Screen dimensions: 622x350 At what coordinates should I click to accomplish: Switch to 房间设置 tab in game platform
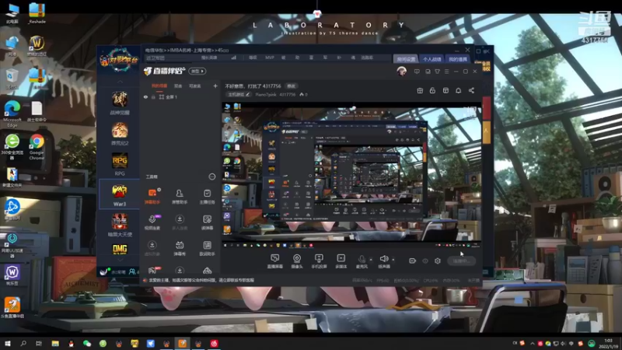[406, 59]
